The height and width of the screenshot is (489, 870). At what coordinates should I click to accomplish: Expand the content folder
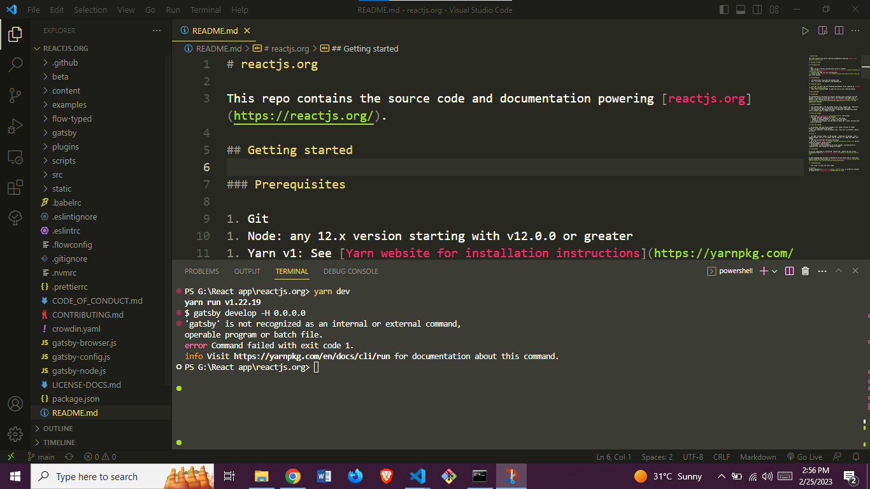click(101, 90)
